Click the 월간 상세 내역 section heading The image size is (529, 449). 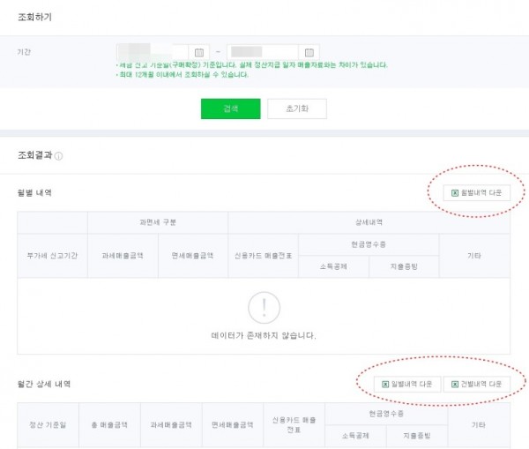point(44,384)
